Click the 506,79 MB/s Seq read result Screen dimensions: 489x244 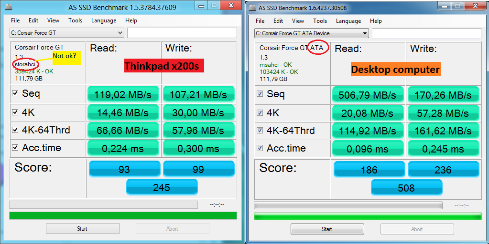[x=368, y=94]
